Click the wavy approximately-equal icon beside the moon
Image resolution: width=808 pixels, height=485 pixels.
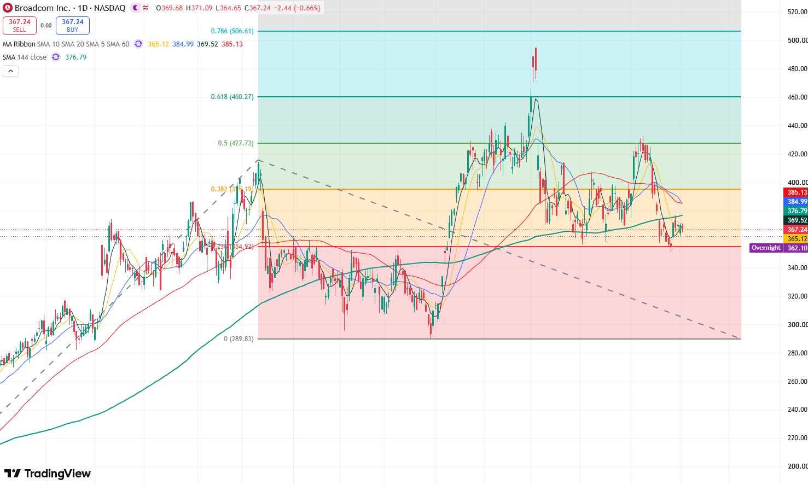[x=146, y=8]
